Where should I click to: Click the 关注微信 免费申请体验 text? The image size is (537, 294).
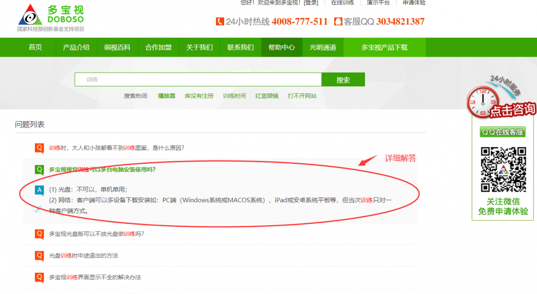(503, 207)
